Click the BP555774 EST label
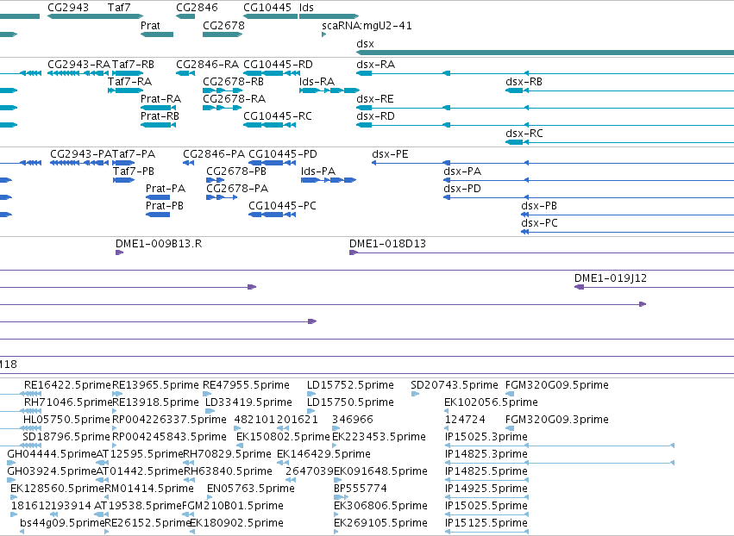The width and height of the screenshot is (734, 536). click(x=361, y=489)
